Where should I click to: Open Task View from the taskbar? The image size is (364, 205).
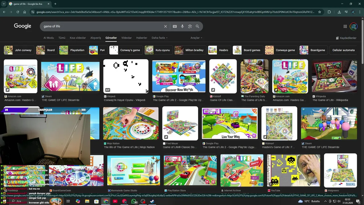68,201
